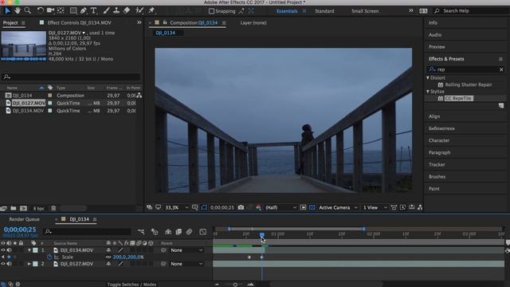Select the Pen tool
The image size is (510, 287).
coord(84,10)
